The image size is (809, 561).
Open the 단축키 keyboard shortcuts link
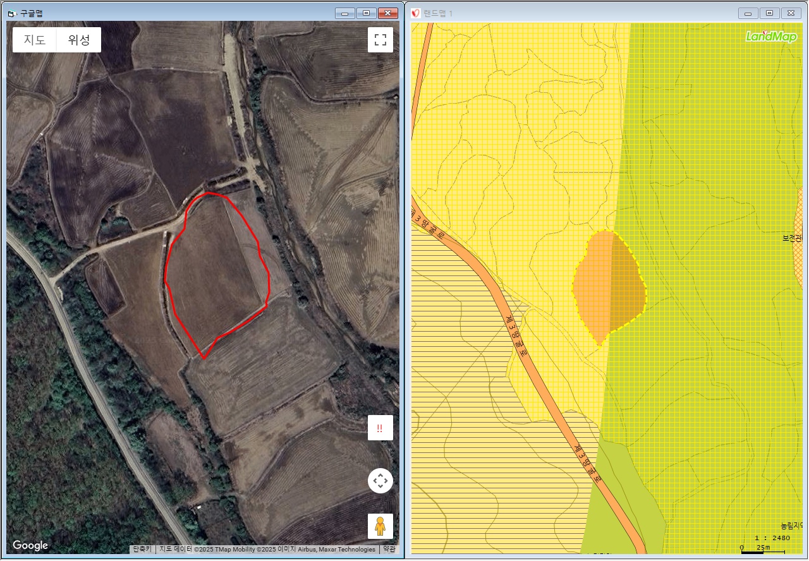pyautogui.click(x=142, y=549)
